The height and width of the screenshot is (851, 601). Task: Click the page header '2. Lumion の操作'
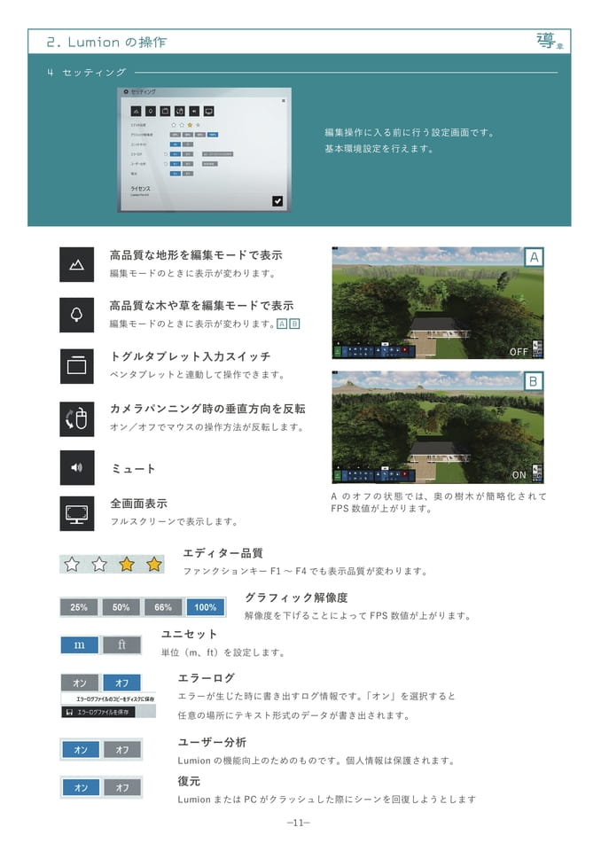106,43
